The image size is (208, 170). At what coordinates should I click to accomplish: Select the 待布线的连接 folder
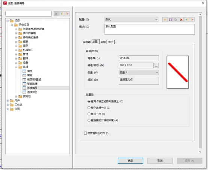click(x=30, y=37)
